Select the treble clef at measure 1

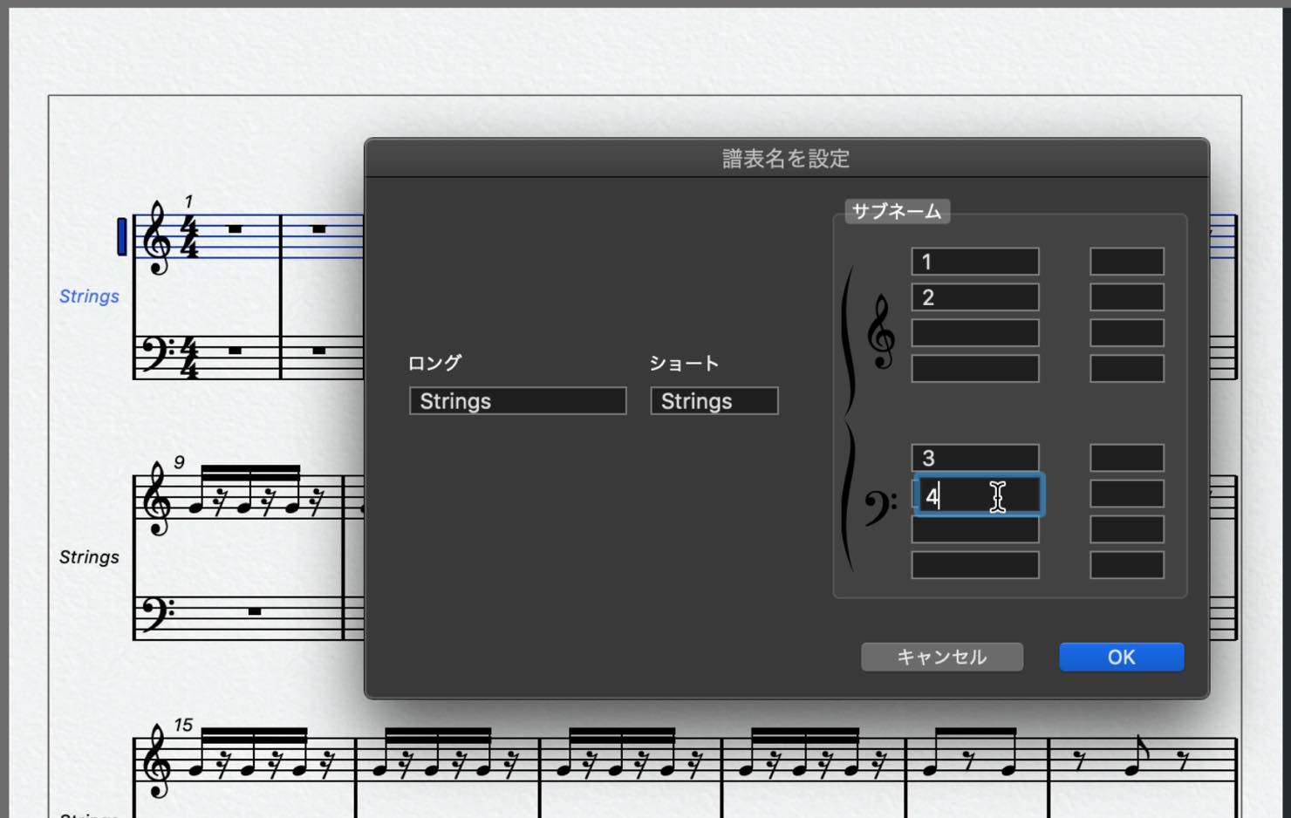point(157,237)
